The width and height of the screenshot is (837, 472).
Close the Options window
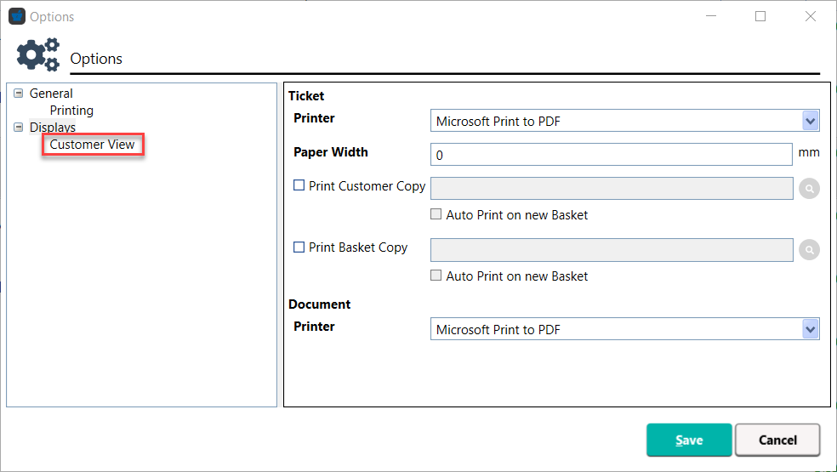point(811,16)
